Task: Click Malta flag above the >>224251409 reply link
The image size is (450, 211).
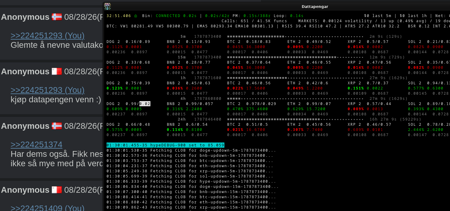Action: click(x=57, y=190)
